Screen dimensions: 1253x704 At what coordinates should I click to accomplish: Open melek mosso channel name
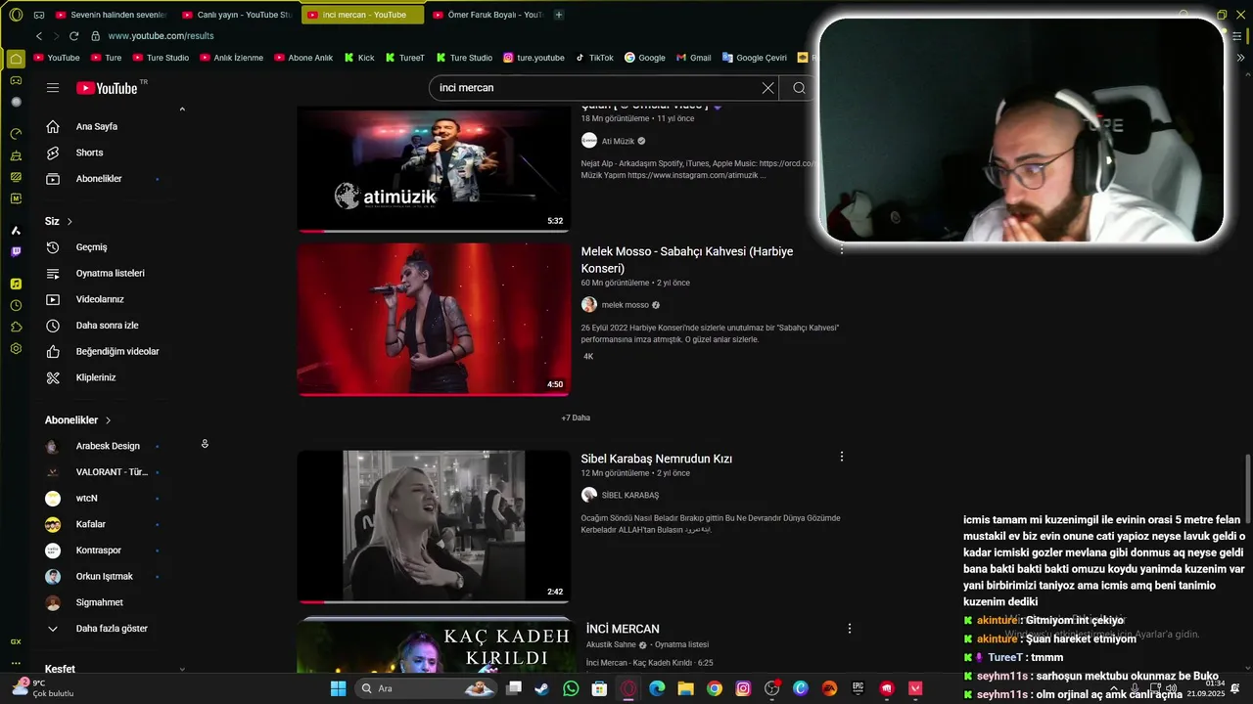[625, 305]
